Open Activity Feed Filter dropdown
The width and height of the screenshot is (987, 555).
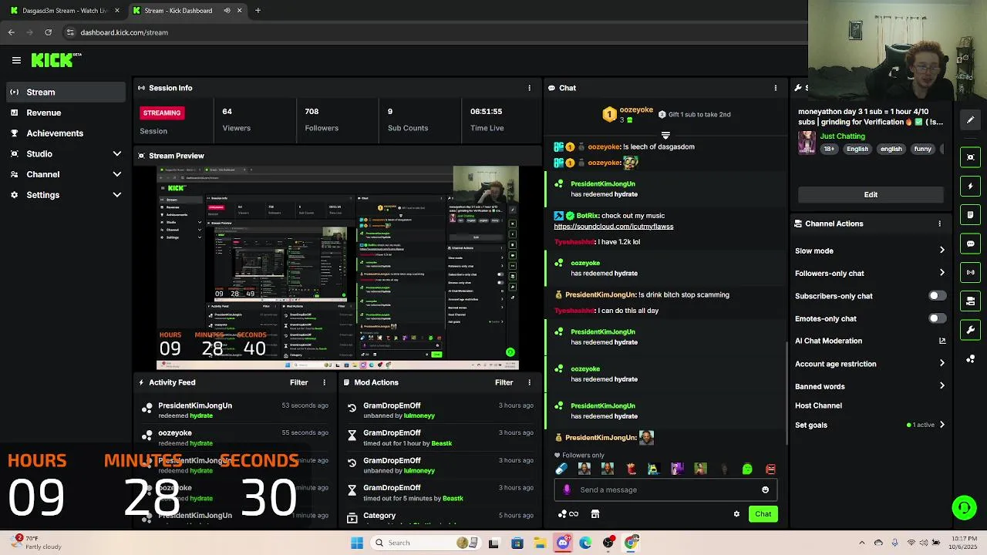(298, 382)
